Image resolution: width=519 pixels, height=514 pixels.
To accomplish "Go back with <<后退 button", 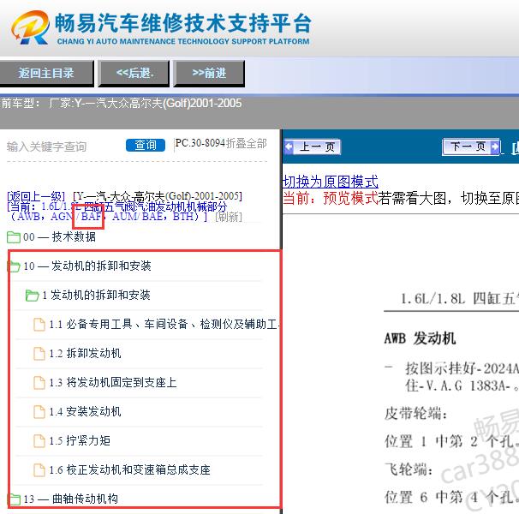I will tap(134, 73).
